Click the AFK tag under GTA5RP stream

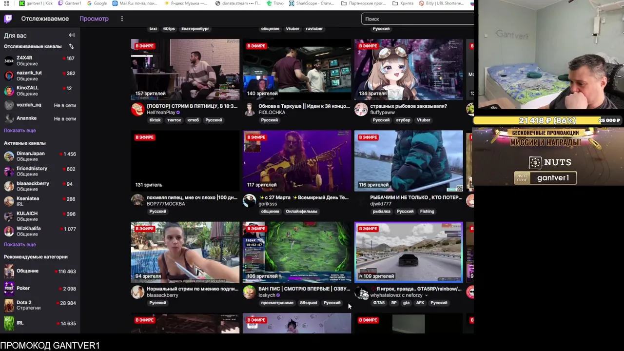click(420, 303)
